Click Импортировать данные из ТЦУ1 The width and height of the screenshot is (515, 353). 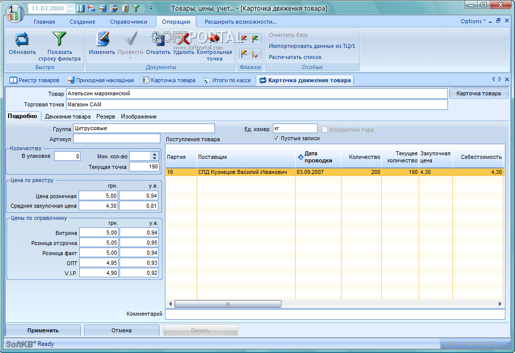point(312,46)
